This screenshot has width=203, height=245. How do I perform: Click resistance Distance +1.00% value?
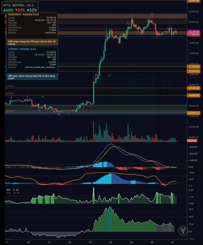pos(52,30)
